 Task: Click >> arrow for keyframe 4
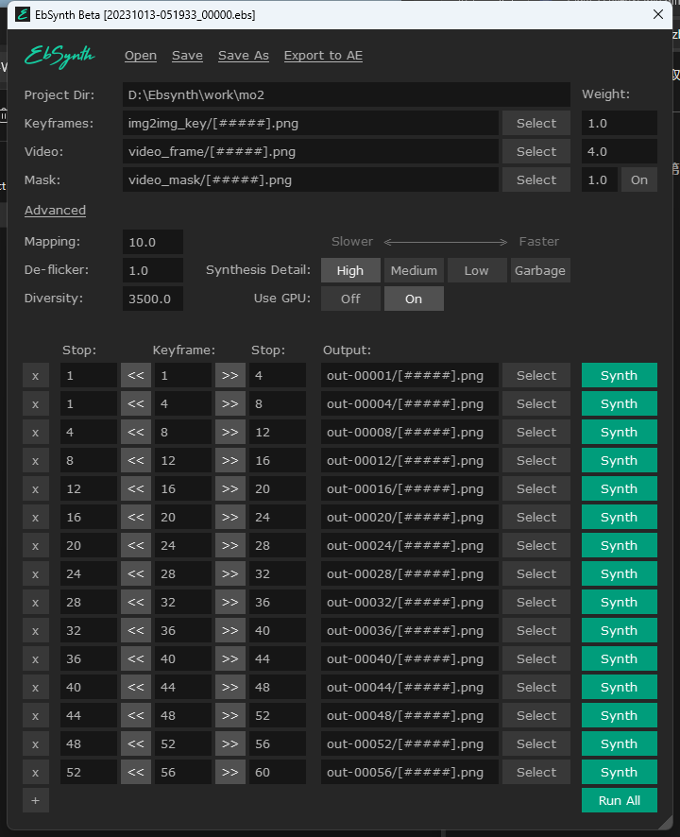[x=230, y=403]
